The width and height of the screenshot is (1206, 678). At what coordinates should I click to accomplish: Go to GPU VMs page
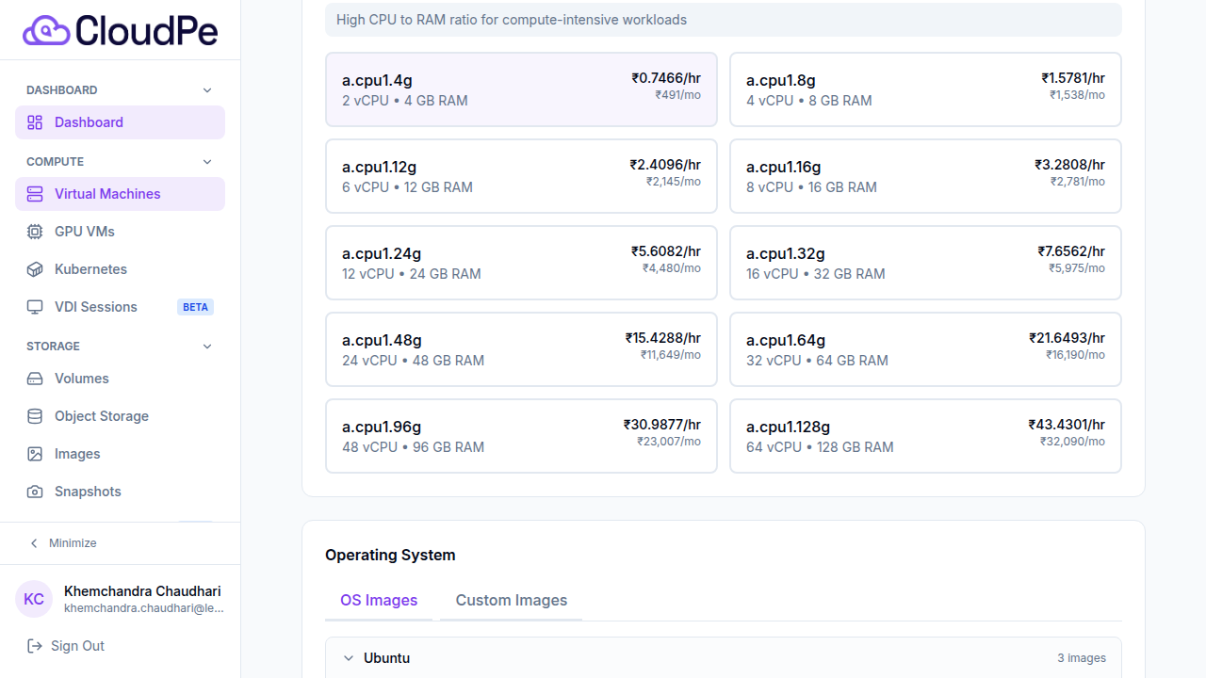pos(120,232)
